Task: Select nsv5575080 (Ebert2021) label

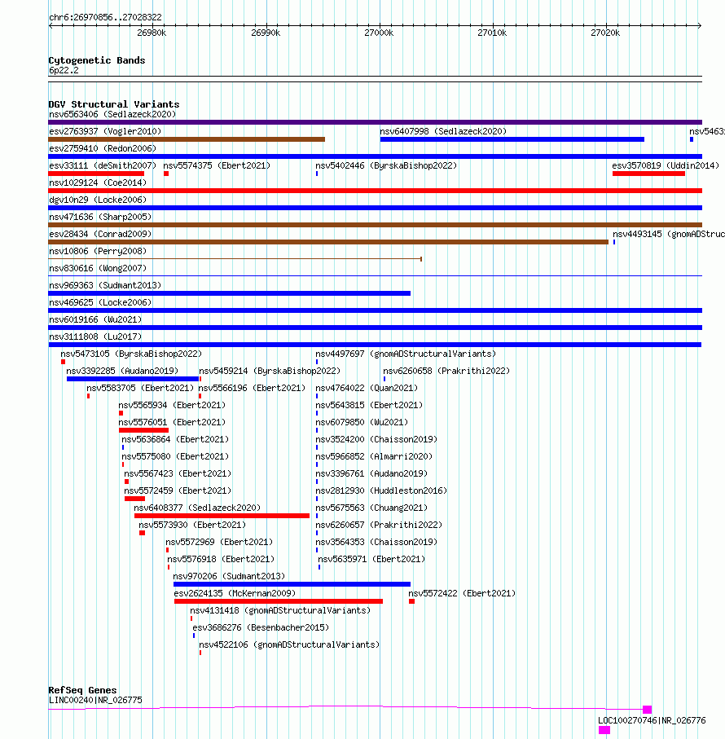Action: (175, 456)
